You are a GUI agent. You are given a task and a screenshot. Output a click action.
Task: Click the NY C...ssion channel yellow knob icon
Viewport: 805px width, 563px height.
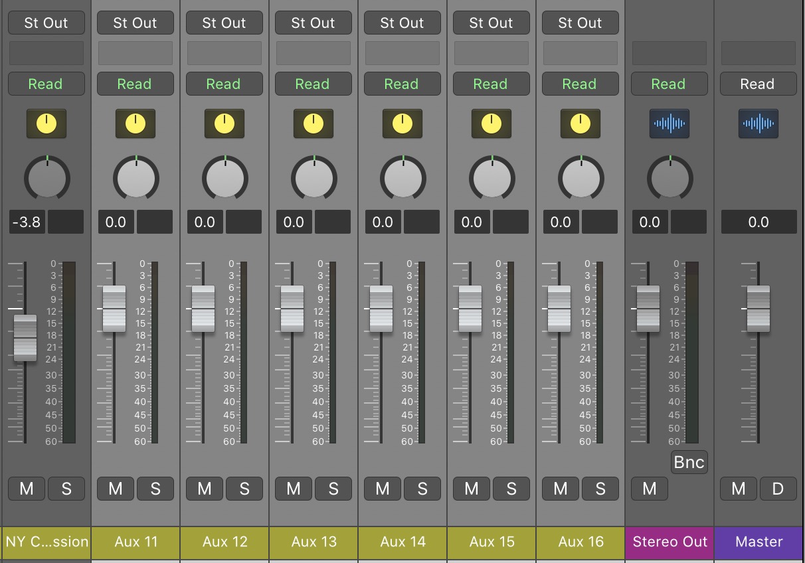(x=46, y=123)
